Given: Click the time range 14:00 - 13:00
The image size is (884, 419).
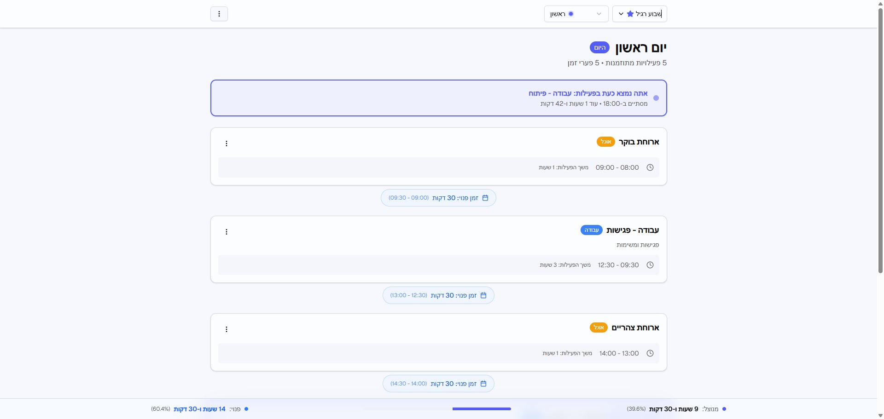Looking at the screenshot, I should pyautogui.click(x=619, y=353).
